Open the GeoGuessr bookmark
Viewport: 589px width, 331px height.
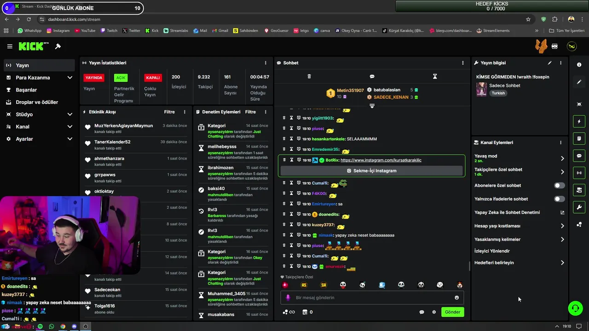point(276,31)
